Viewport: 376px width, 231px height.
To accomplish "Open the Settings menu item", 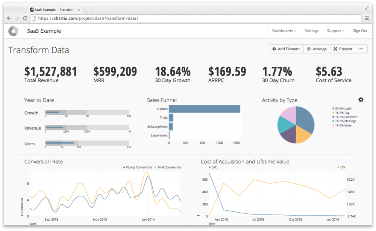I will [x=311, y=31].
